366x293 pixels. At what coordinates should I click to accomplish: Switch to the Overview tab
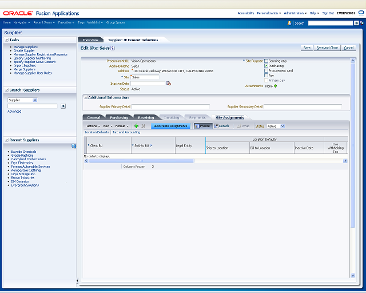coord(90,40)
